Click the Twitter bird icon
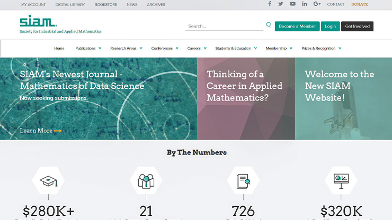Viewport: 392px width, 220px height. pos(281,4)
